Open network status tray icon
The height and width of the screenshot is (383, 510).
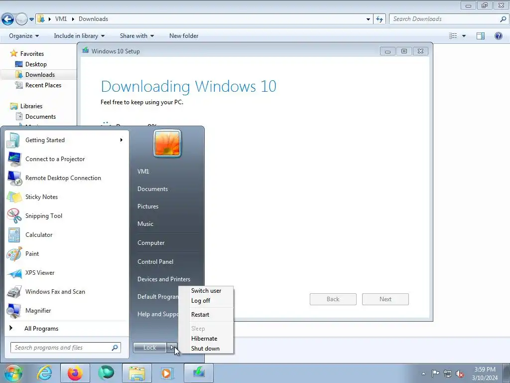click(x=448, y=374)
